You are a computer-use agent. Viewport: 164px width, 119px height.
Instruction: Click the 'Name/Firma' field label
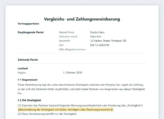point(66,32)
